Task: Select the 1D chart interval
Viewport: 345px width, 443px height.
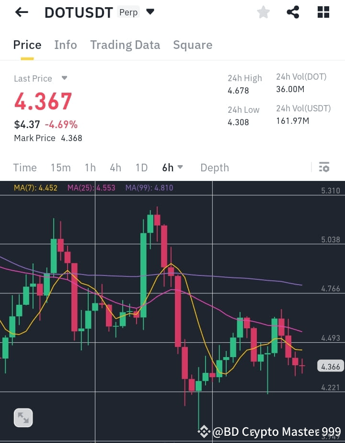Action: click(141, 168)
